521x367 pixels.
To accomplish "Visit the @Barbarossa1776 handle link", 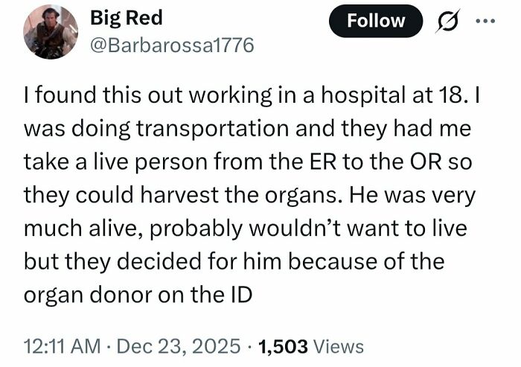I will click(171, 45).
